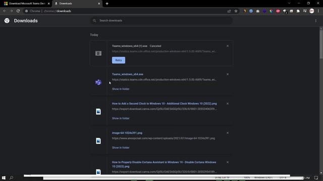Show Teams_windows_x64.exe in folder
Viewport: 323px width, 181px height.
click(x=121, y=89)
